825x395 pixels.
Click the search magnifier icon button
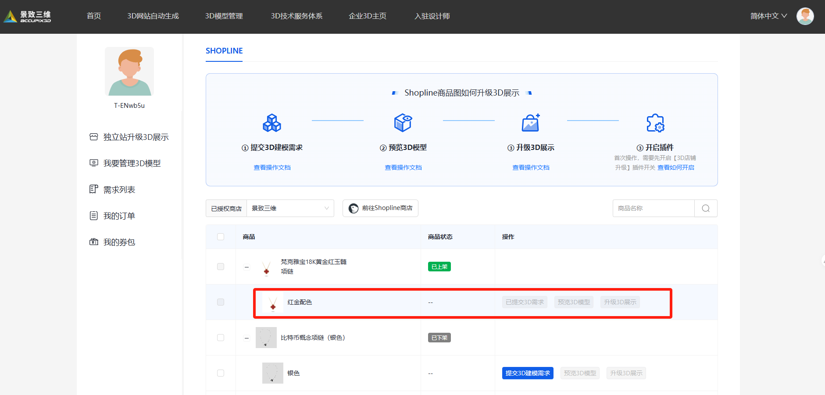pos(706,208)
